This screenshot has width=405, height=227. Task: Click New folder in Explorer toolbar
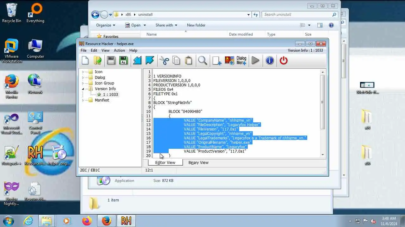click(196, 25)
